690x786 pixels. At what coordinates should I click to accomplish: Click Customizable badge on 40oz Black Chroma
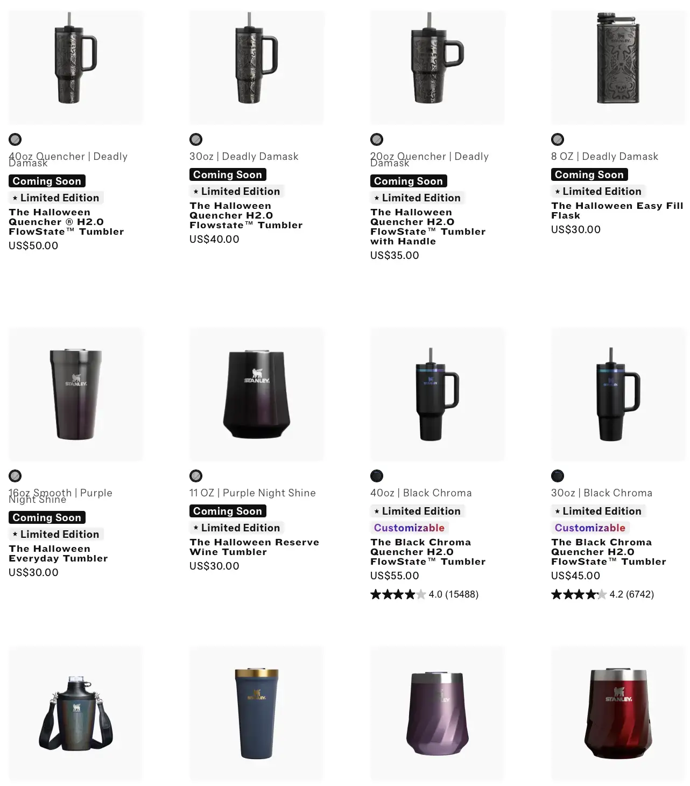(x=409, y=528)
